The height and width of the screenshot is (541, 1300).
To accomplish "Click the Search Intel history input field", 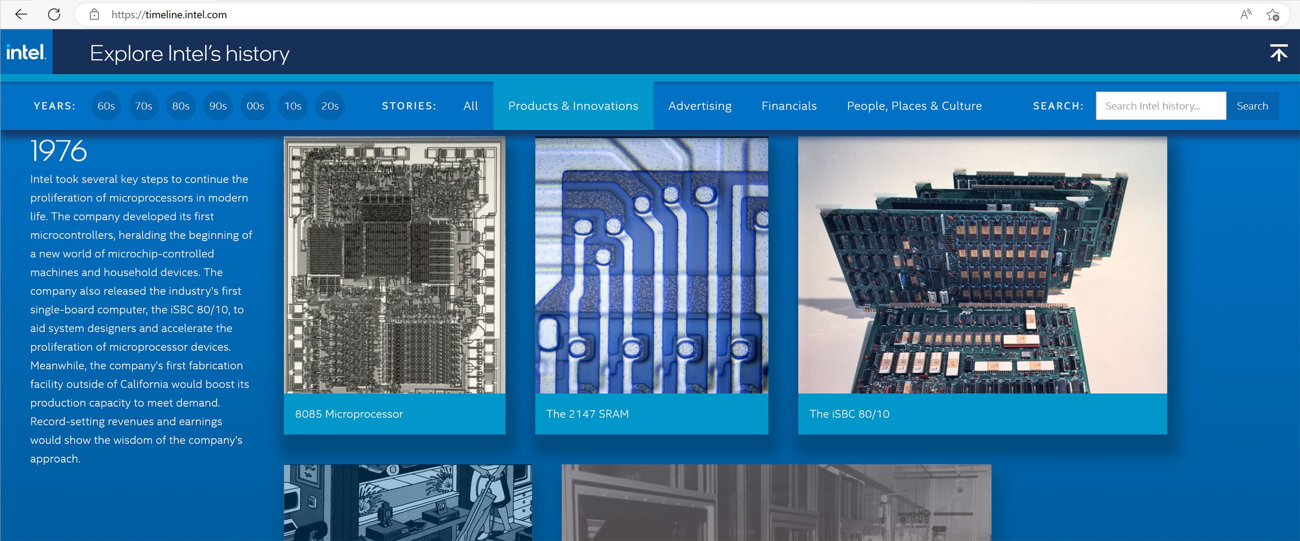I will [1160, 106].
